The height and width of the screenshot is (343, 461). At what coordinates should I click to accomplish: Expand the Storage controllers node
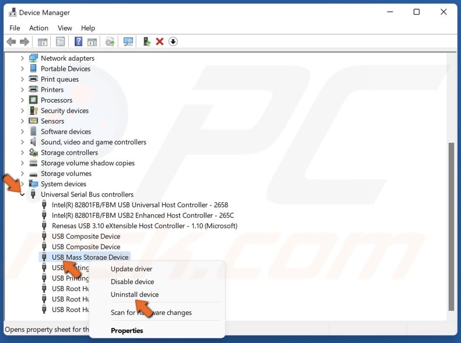click(x=22, y=152)
